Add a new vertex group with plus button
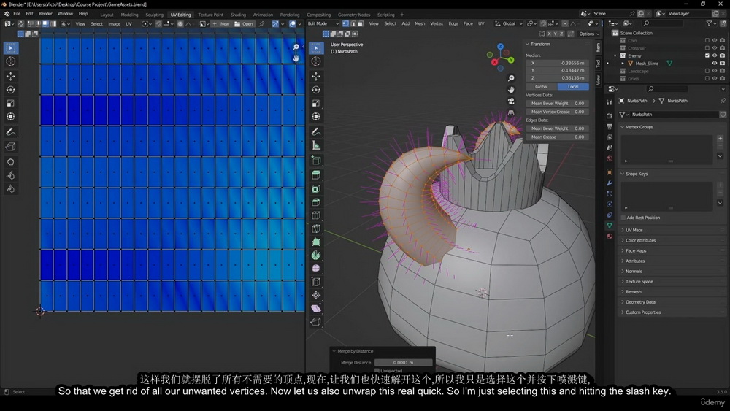Screen dimensions: 730x411 pyautogui.click(x=721, y=138)
